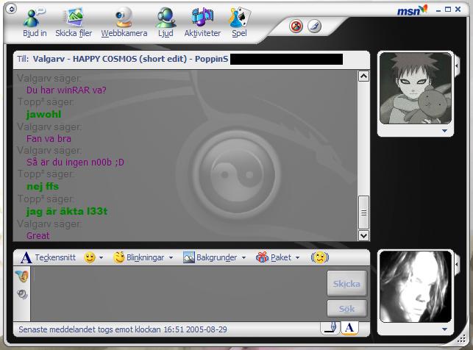Send a nudge with the shaking smiley
Image resolution: width=473 pixels, height=350 pixels.
point(320,257)
